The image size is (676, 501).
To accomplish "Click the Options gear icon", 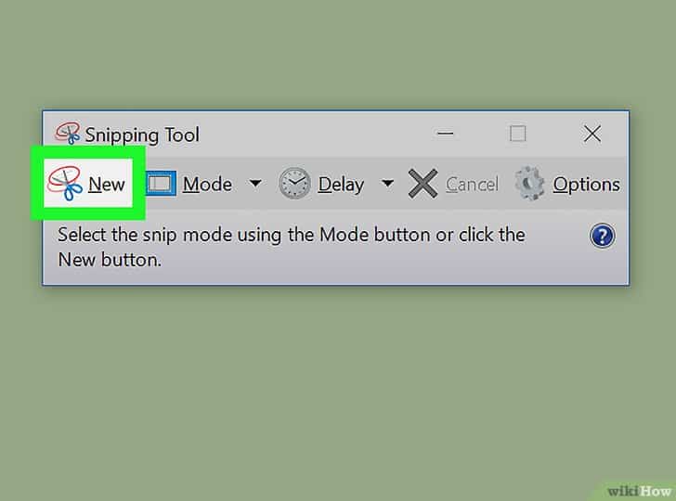I will pos(530,184).
